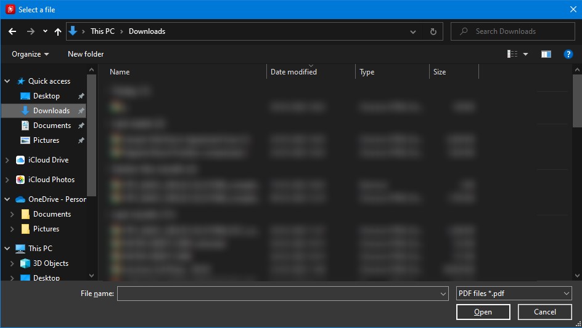582x328 pixels.
Task: Open 3D Objects folder in sidebar
Action: tap(51, 263)
